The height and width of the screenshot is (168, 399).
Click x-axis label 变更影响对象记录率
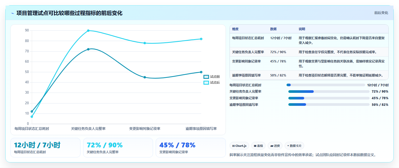pyautogui.click(x=145, y=129)
